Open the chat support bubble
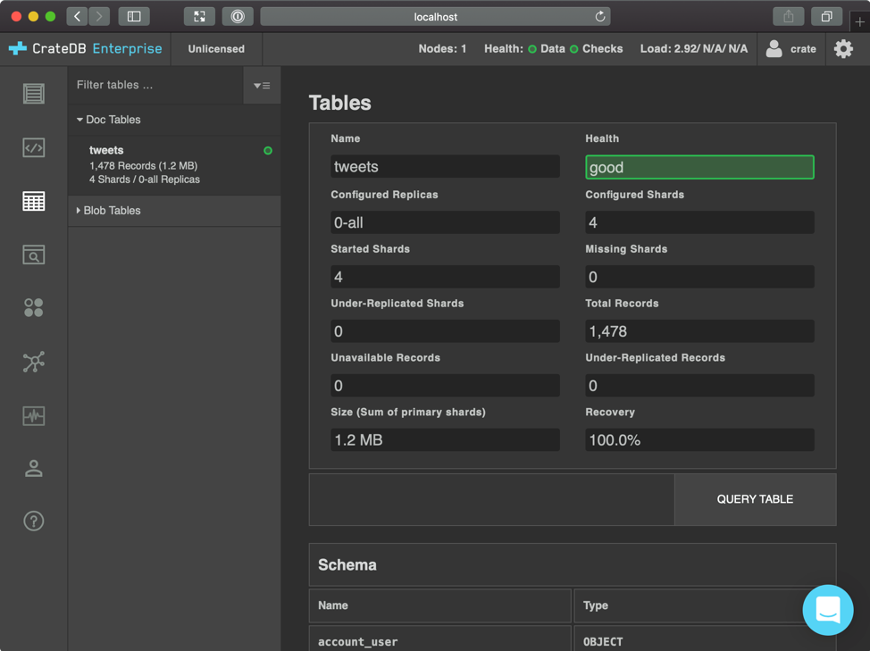 coord(827,610)
